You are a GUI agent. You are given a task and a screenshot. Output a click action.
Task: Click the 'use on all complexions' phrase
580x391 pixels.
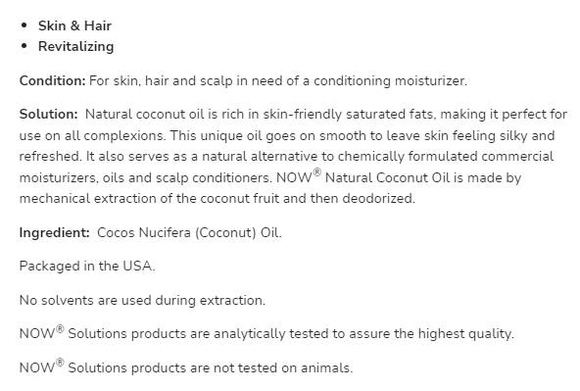tap(91, 136)
